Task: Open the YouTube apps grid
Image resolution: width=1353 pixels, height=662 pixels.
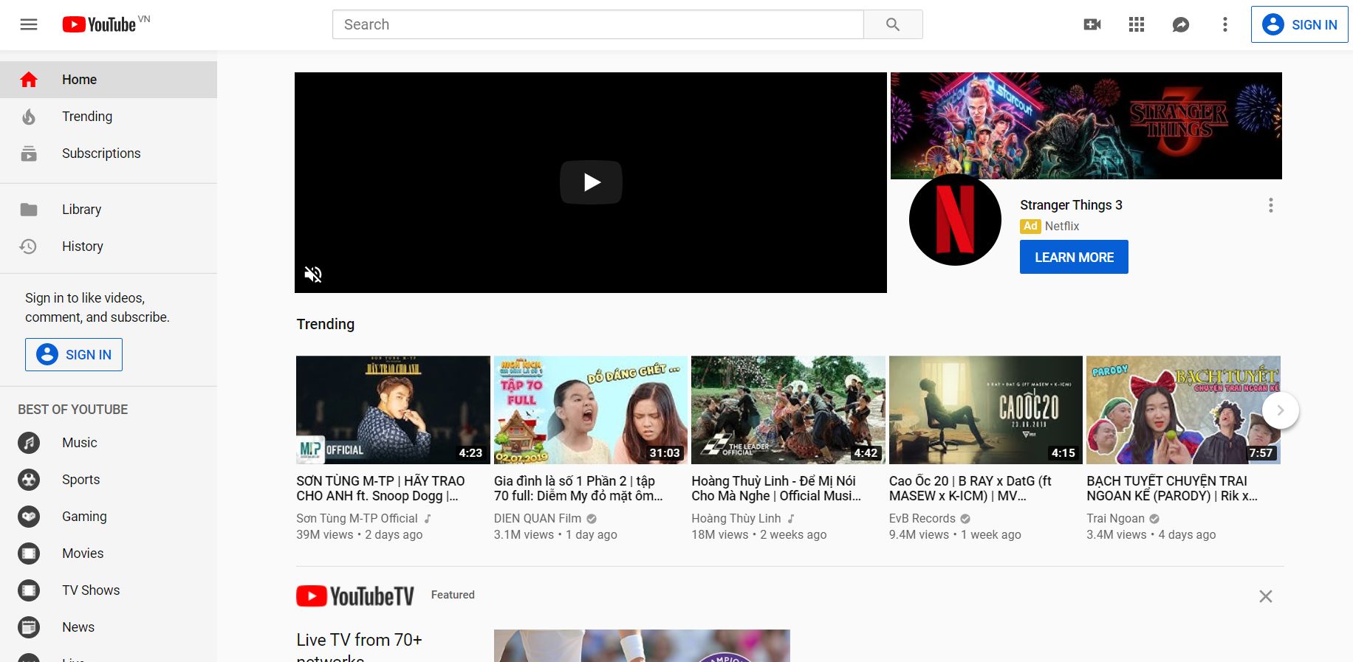Action: (x=1136, y=24)
